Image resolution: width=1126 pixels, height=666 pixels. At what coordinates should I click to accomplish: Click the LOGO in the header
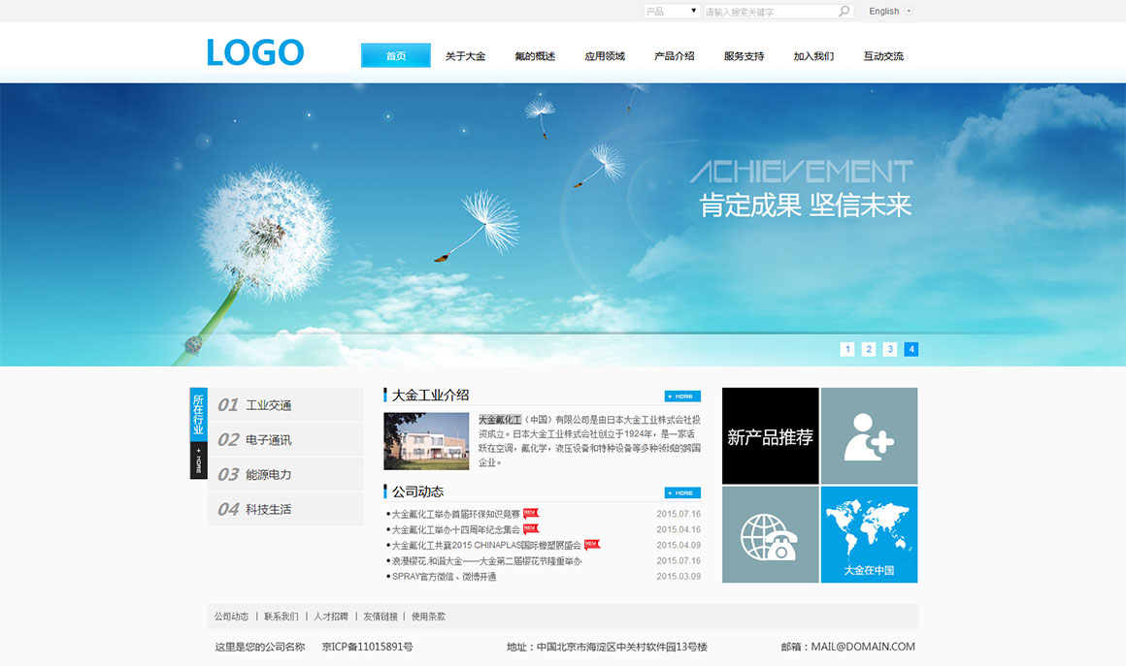click(255, 52)
